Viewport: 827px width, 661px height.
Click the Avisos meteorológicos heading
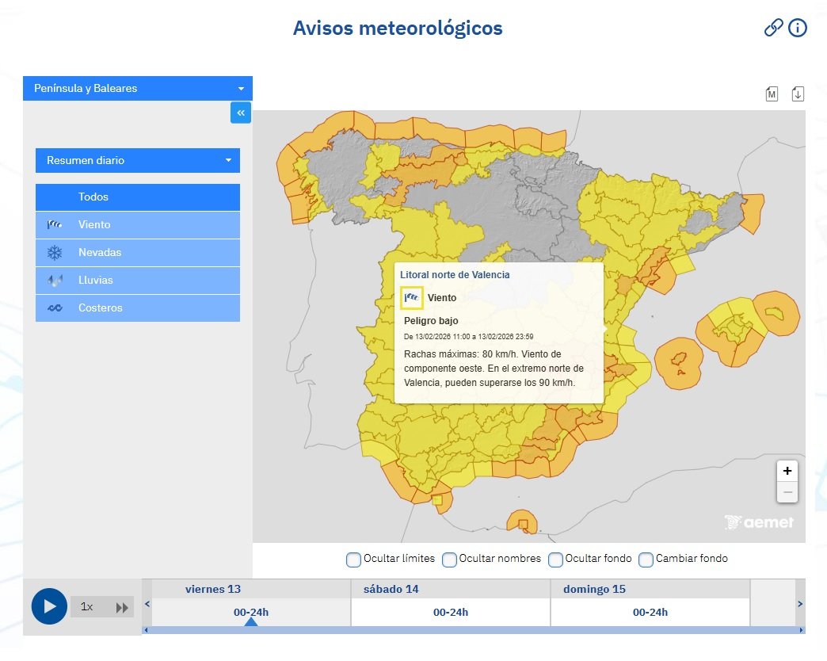point(398,28)
